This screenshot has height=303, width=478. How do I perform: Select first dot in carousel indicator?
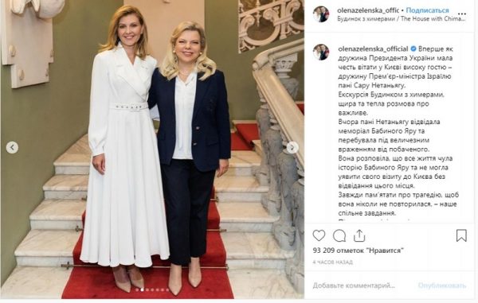(x=137, y=290)
